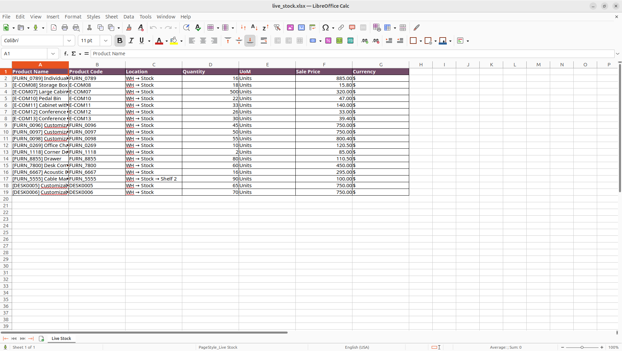
Task: Select the Clone Formatting paintbrush icon
Action: pos(129,27)
